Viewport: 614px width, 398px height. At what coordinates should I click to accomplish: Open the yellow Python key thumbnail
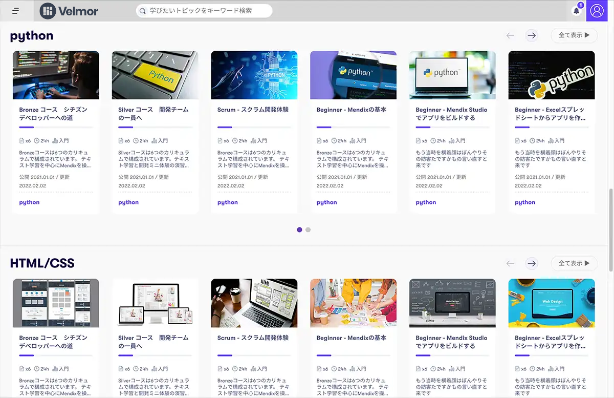coord(155,75)
